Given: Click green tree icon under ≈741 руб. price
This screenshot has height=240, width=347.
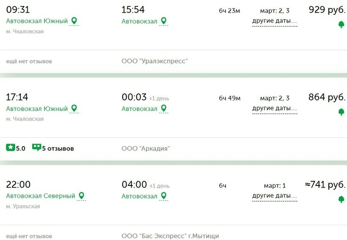Looking at the screenshot, I should [341, 199].
